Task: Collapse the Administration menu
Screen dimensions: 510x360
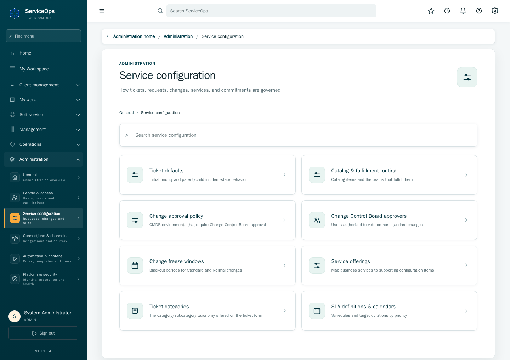Action: click(43, 159)
